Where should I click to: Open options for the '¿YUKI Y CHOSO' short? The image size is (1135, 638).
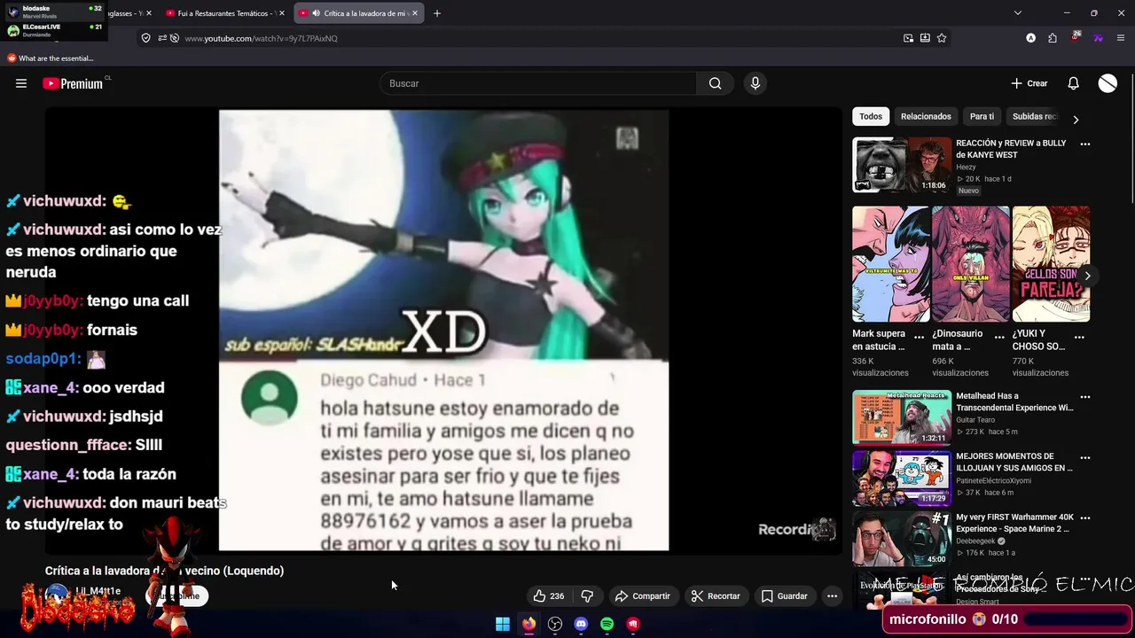[1079, 337]
